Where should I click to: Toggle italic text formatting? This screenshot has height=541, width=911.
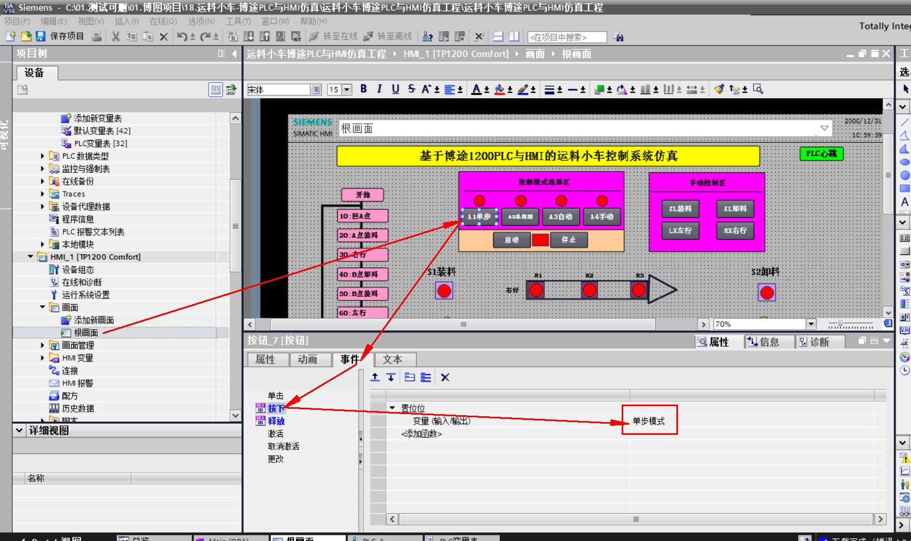click(x=379, y=89)
